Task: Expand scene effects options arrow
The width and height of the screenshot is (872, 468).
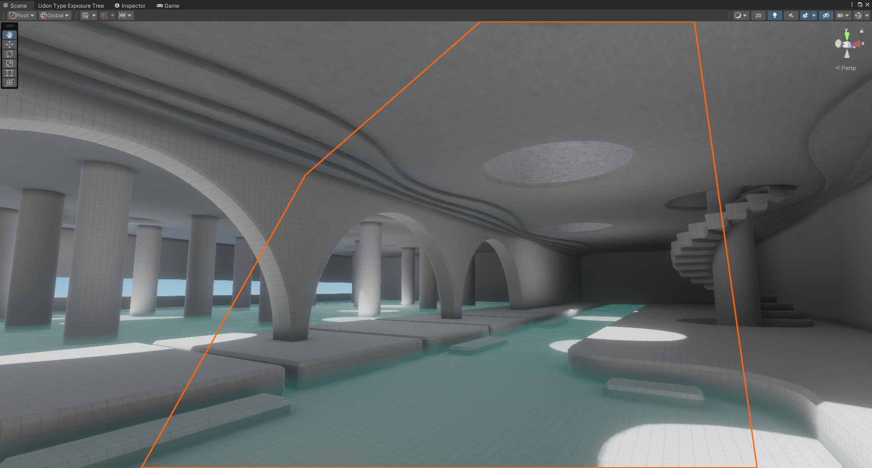Action: click(x=814, y=15)
